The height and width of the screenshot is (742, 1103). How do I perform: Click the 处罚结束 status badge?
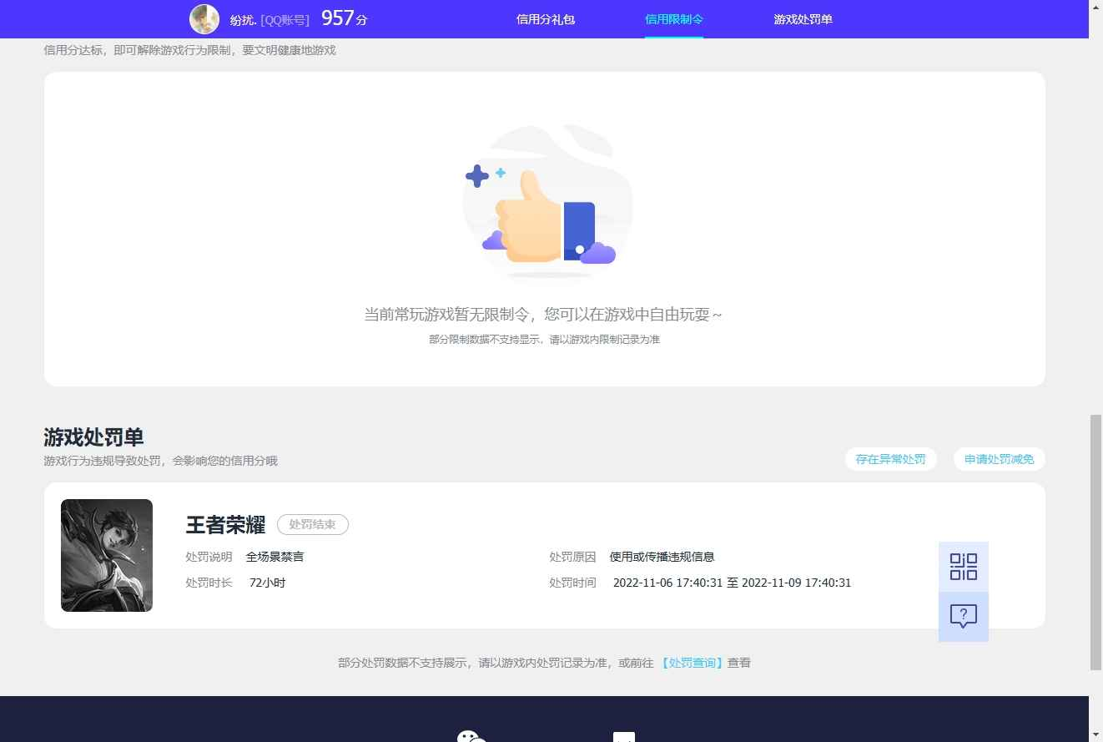pyautogui.click(x=313, y=525)
